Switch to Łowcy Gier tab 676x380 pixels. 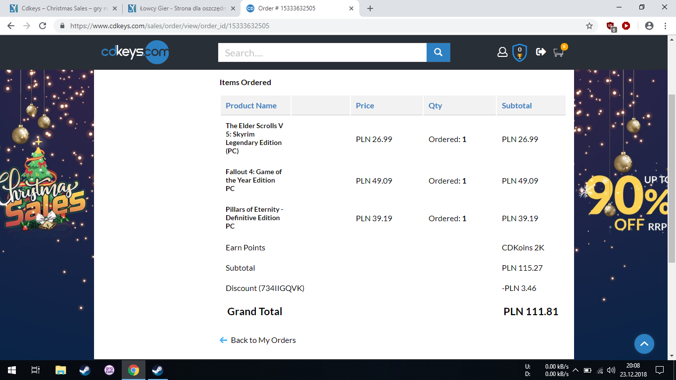point(181,8)
